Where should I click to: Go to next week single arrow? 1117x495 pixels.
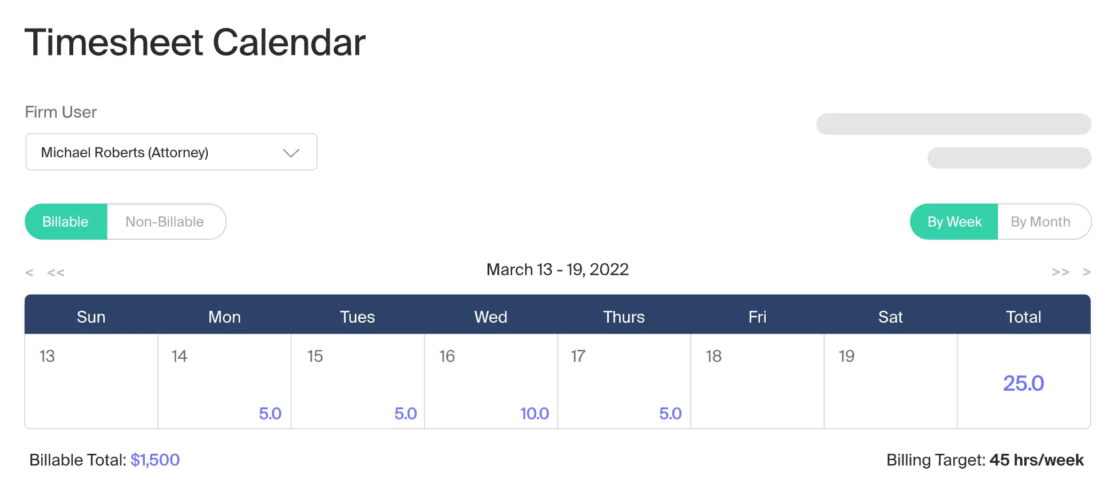point(1087,272)
